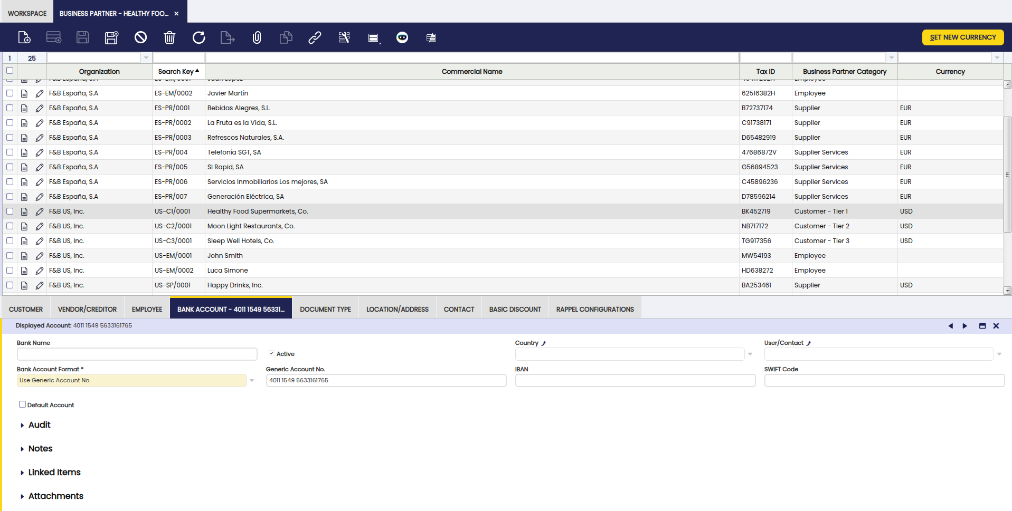Switch to the Location/Address tab

tap(398, 310)
